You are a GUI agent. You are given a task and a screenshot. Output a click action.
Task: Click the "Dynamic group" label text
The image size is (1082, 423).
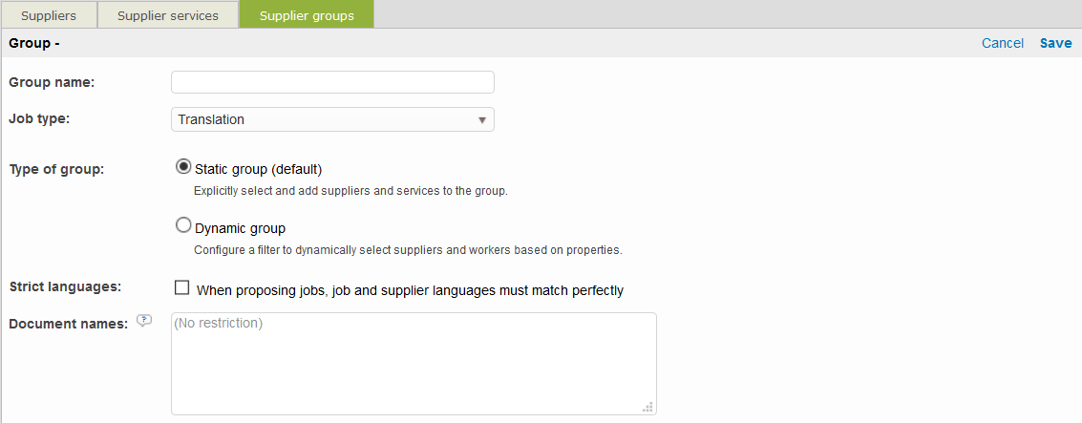[x=241, y=229]
